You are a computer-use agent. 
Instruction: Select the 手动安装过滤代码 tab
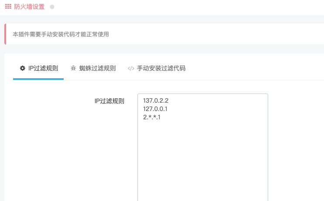(x=157, y=68)
